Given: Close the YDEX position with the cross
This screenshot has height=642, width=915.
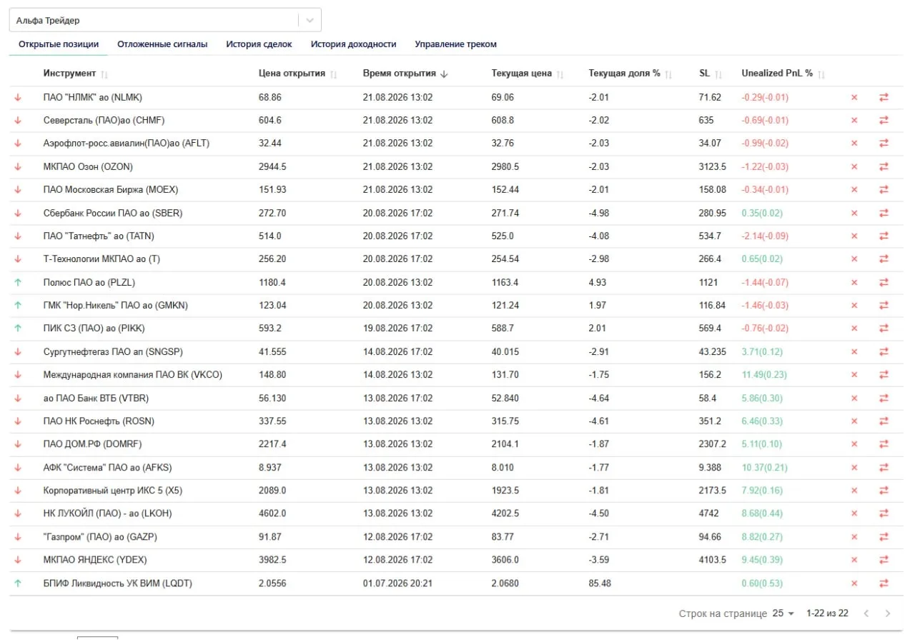Looking at the screenshot, I should tap(854, 560).
